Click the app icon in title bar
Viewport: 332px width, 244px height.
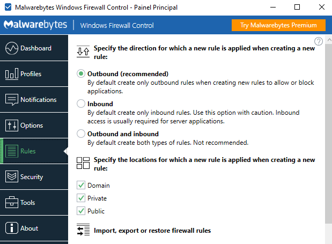[8, 8]
